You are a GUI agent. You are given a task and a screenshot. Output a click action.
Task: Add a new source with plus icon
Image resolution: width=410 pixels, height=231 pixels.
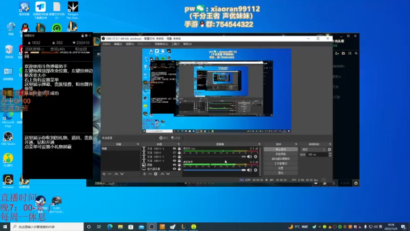point(145,174)
